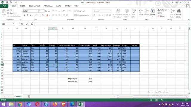
Task: Click the font color red A swatch
Action: click(x=47, y=15)
